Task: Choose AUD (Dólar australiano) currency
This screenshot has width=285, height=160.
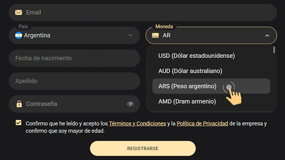Action: click(x=190, y=71)
